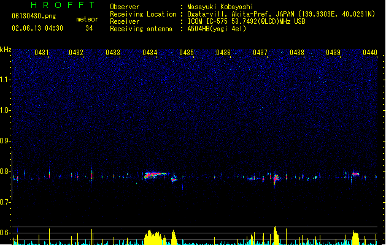386x245 pixels.
Task: Click the kHz axis unit label
Action: (x=6, y=50)
